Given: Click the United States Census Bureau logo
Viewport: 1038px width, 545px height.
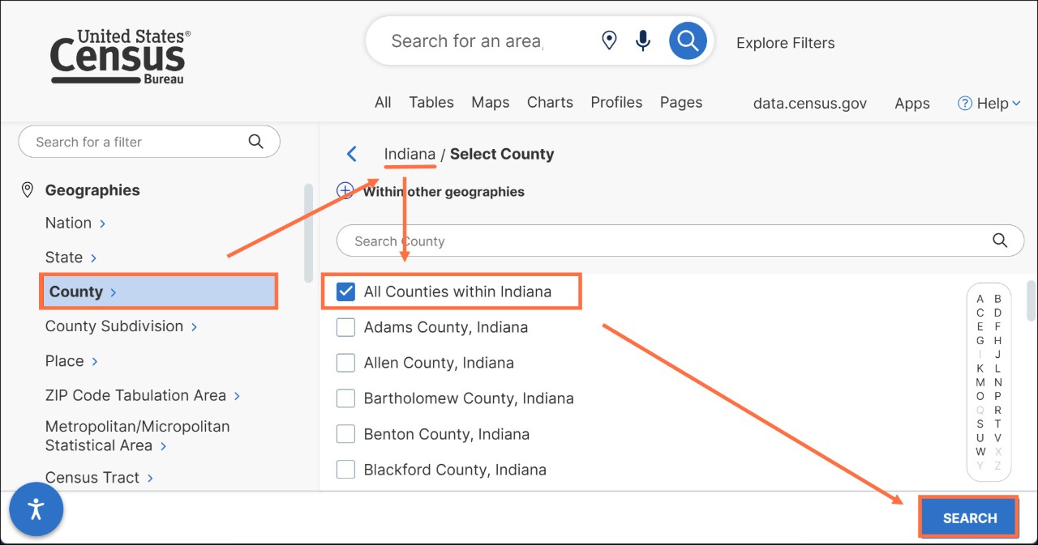Looking at the screenshot, I should coord(118,55).
